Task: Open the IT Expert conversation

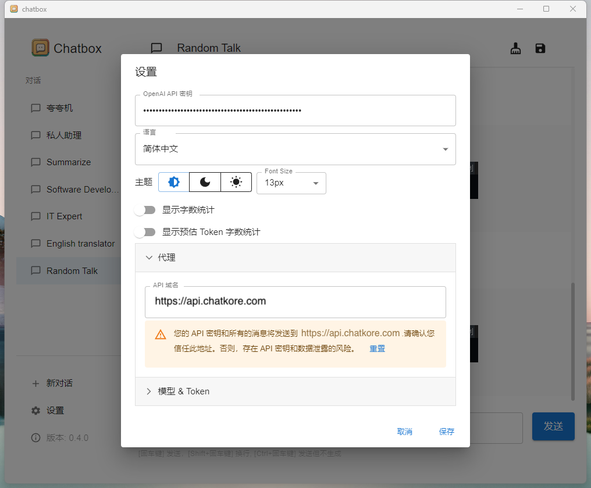Action: 65,216
